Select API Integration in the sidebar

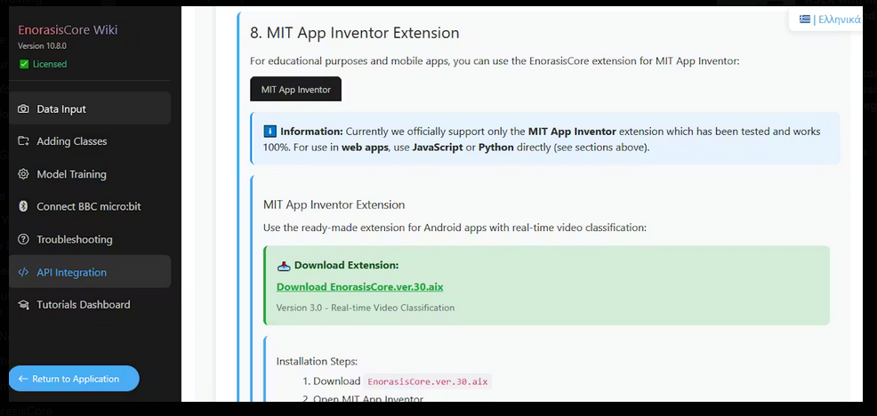[90, 272]
